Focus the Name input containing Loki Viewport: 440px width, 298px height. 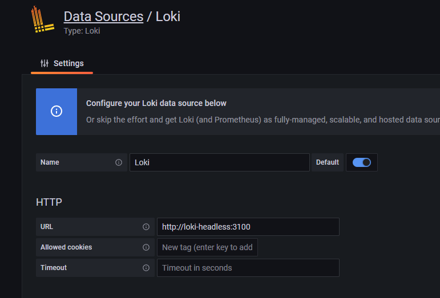coord(219,162)
